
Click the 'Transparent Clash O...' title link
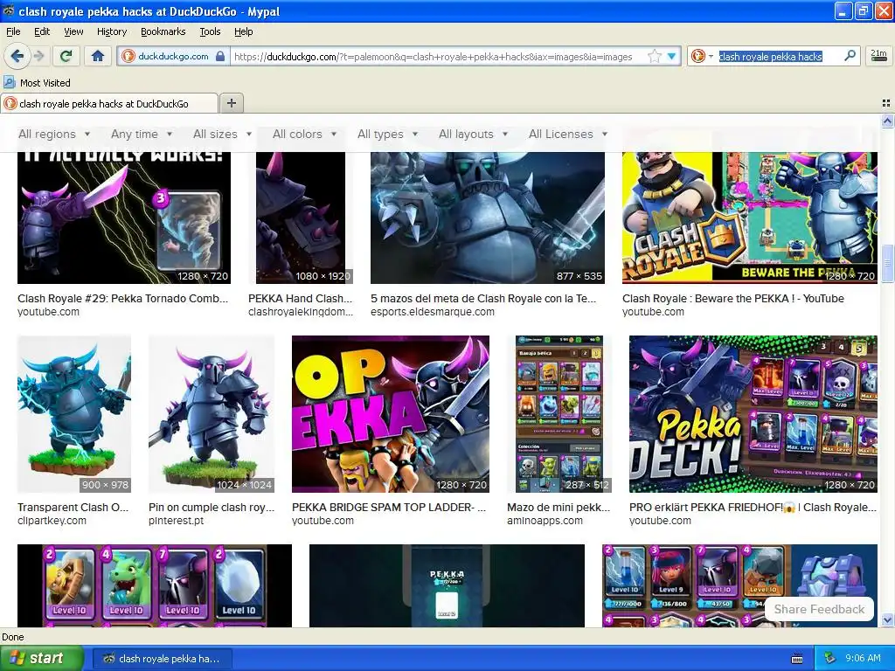[73, 508]
